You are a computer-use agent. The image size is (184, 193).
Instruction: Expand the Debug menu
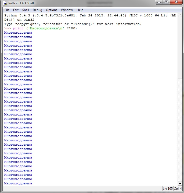37,10
